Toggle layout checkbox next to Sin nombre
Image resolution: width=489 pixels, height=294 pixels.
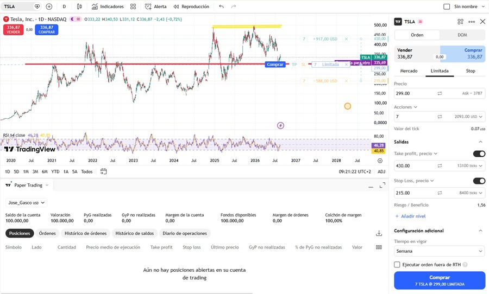point(447,7)
